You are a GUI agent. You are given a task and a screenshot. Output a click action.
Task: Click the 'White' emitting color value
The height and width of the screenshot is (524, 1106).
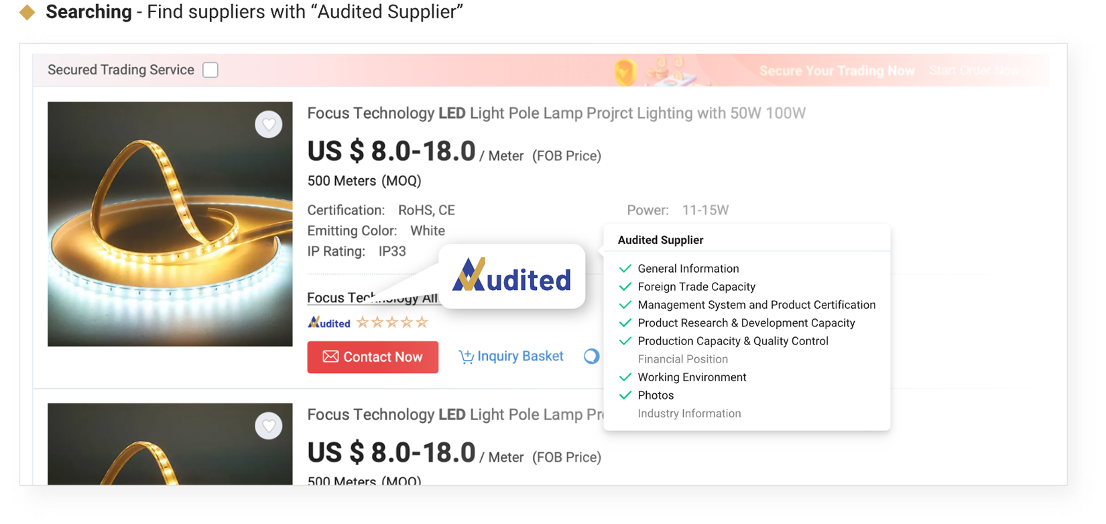point(428,231)
